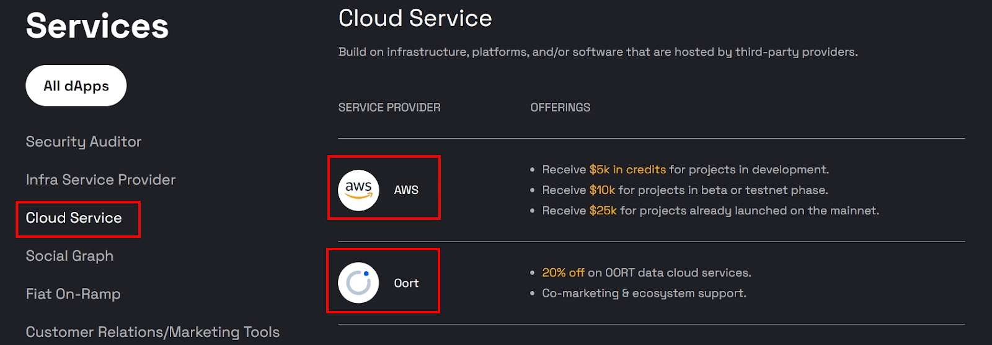Click the OFFERINGS column header
This screenshot has height=345, width=992.
coord(560,108)
